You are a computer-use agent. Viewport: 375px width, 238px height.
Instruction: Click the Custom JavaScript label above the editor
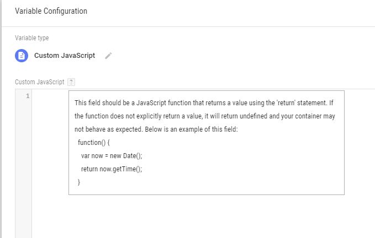pyautogui.click(x=39, y=82)
